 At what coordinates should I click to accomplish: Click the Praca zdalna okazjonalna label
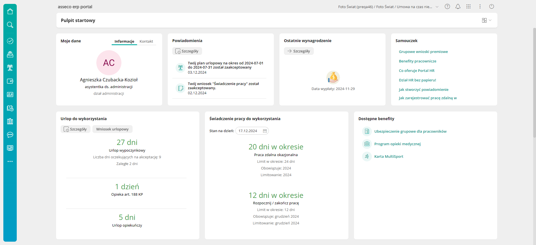[x=276, y=155]
